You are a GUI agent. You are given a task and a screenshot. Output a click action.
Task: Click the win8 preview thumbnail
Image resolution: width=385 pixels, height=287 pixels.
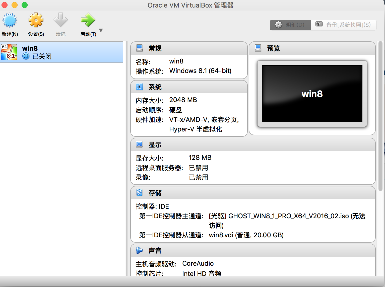(312, 94)
